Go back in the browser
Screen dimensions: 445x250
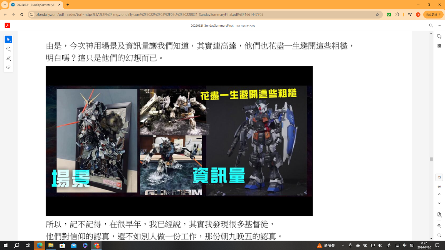(x=5, y=14)
